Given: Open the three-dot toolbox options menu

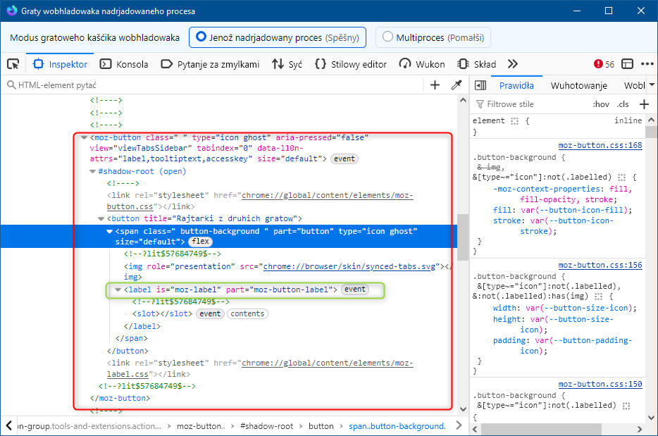Looking at the screenshot, I should [x=647, y=64].
